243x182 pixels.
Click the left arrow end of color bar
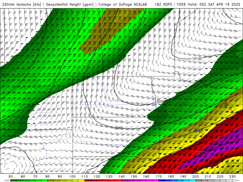click(x=7, y=180)
